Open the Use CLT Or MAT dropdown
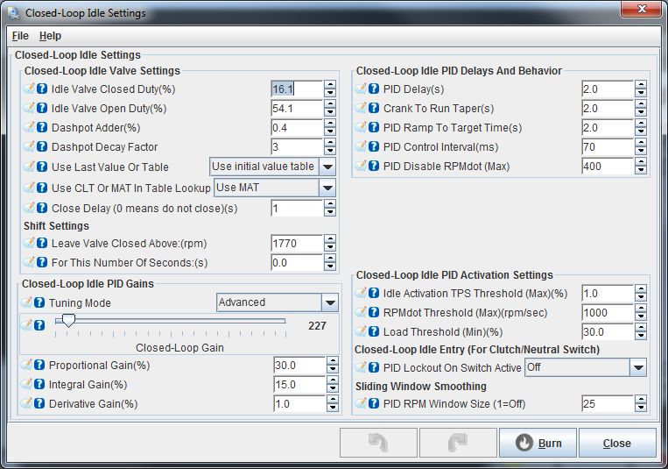668x469 pixels. pyautogui.click(x=327, y=188)
